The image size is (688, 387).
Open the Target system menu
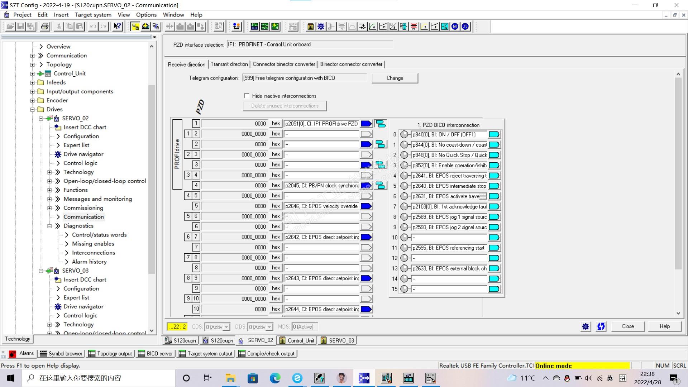click(93, 15)
